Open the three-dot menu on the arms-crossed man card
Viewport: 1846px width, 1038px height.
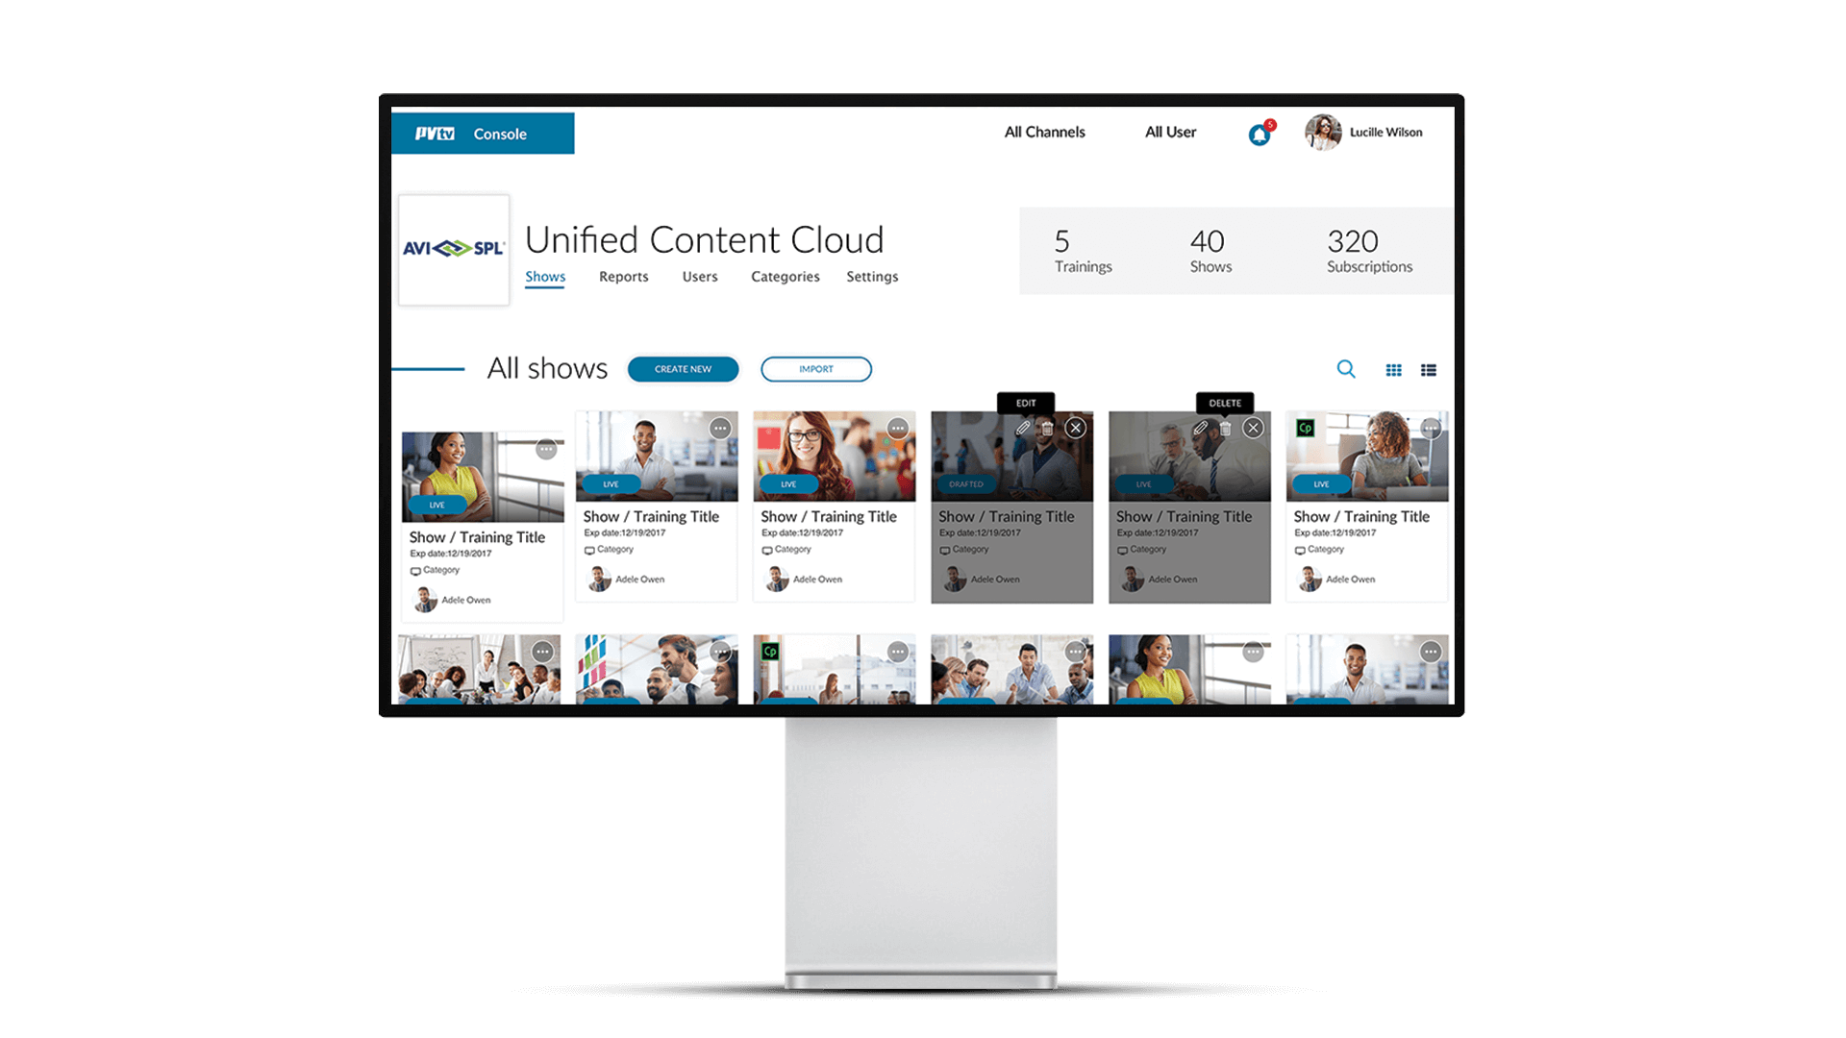720,429
